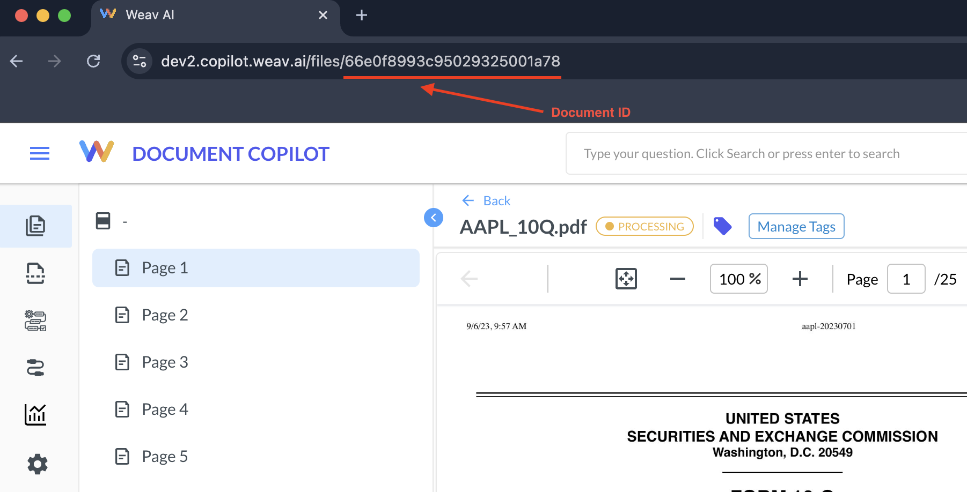The image size is (967, 492).
Task: Click the PROCESSING status badge
Action: [644, 226]
